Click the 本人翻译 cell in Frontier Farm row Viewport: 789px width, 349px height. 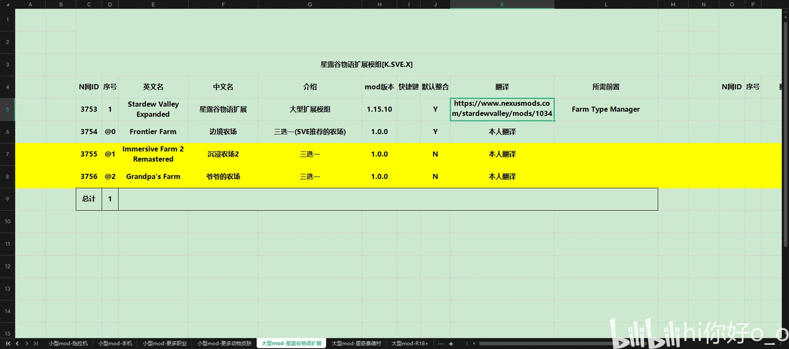[502, 132]
